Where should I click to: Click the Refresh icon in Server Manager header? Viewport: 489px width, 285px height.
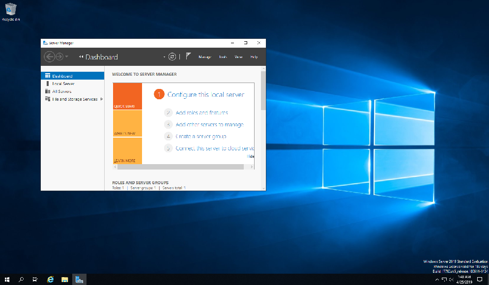pos(172,57)
